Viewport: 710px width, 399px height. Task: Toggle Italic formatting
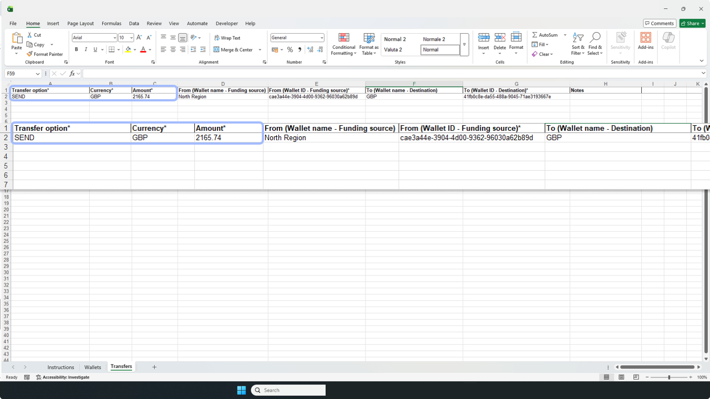[x=85, y=50]
